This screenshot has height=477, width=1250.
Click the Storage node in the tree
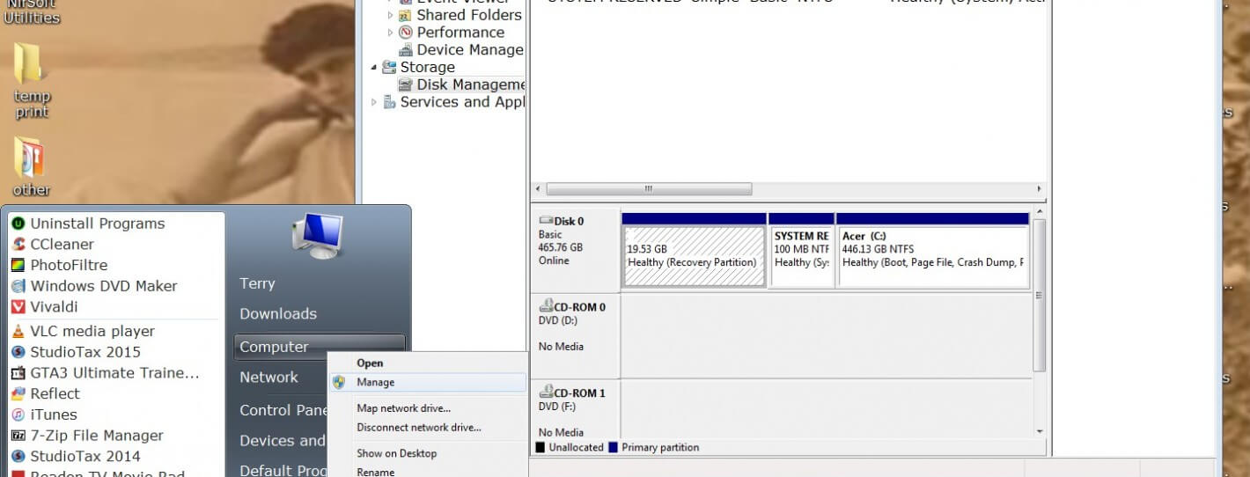428,67
